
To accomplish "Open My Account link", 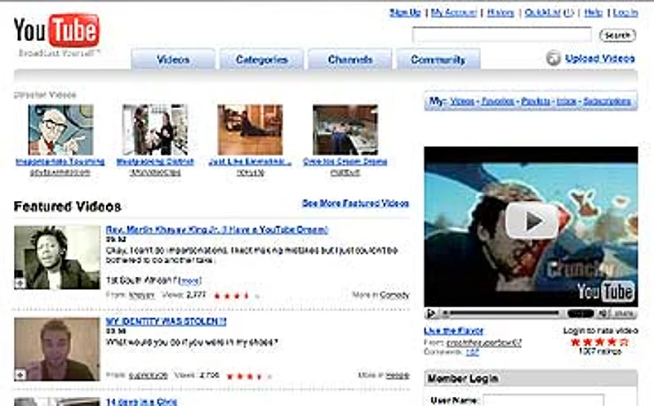I will (454, 13).
